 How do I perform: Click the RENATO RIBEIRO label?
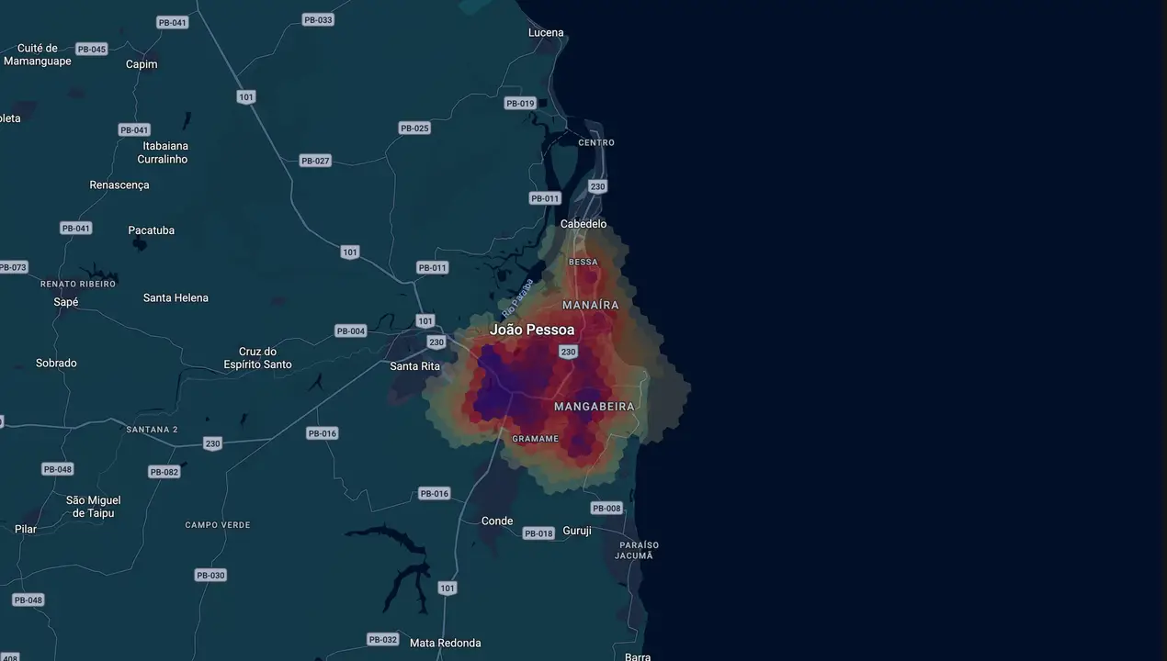point(78,285)
